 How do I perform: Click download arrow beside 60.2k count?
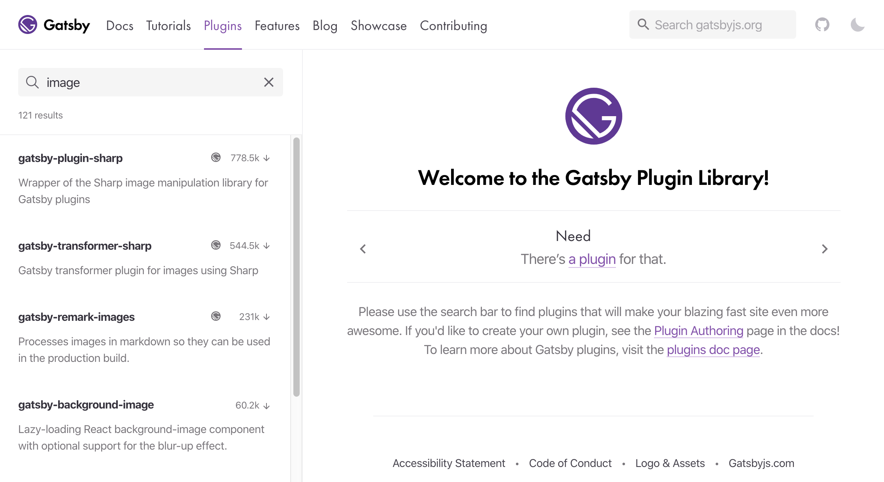pyautogui.click(x=267, y=406)
